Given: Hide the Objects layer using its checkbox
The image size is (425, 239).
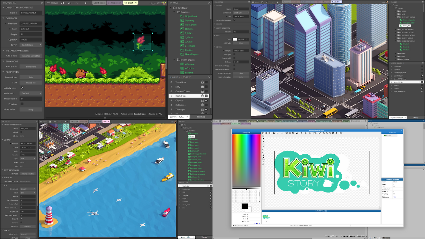Looking at the screenshot, I should (x=206, y=100).
